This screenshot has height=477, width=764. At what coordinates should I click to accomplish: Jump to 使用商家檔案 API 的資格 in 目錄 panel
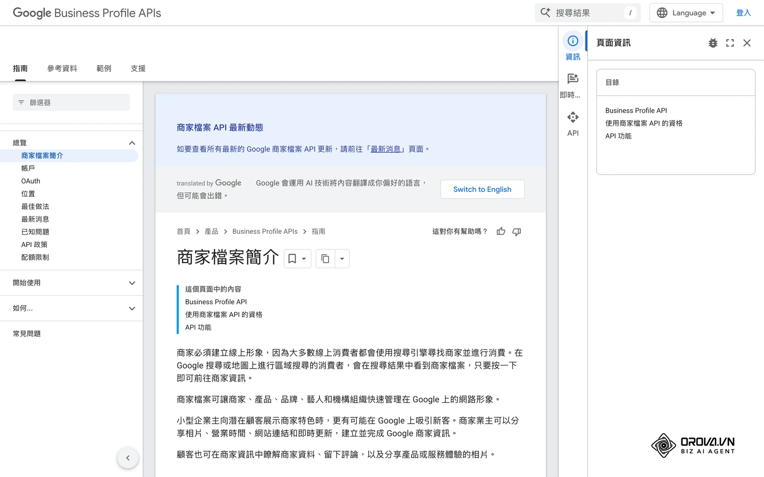click(644, 123)
